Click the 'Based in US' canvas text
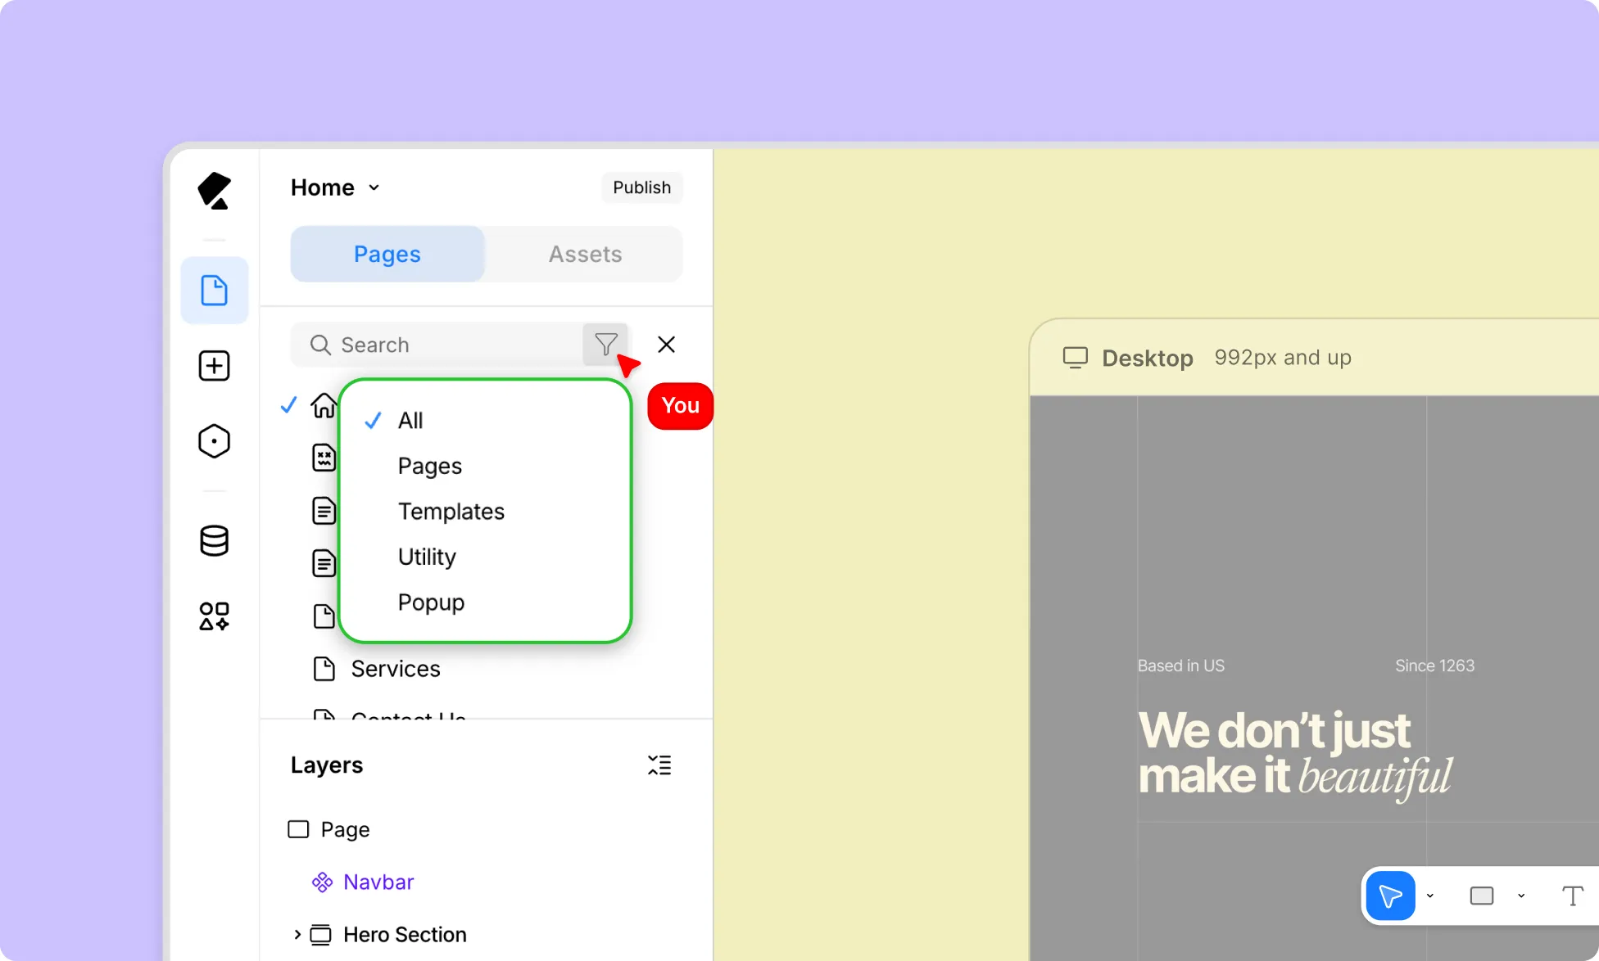 tap(1180, 665)
